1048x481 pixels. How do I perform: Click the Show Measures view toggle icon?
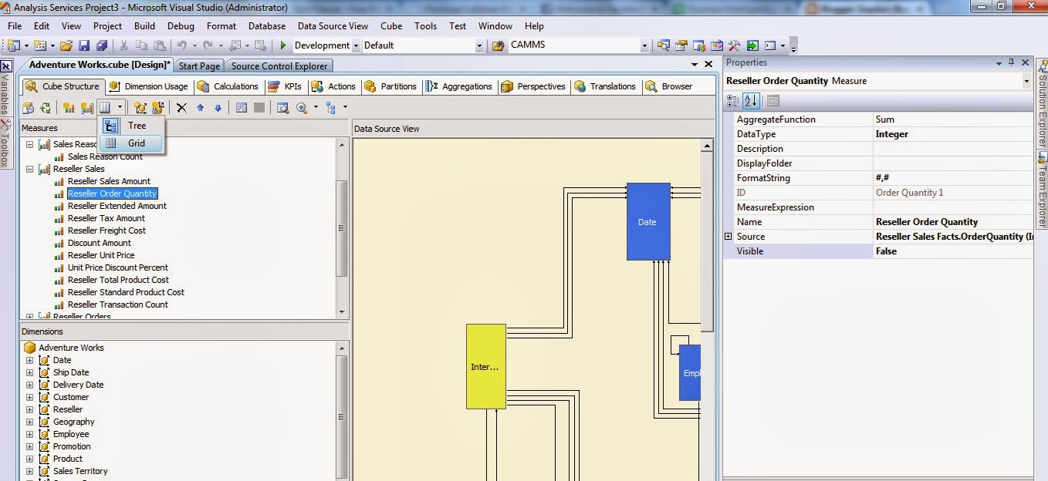105,108
